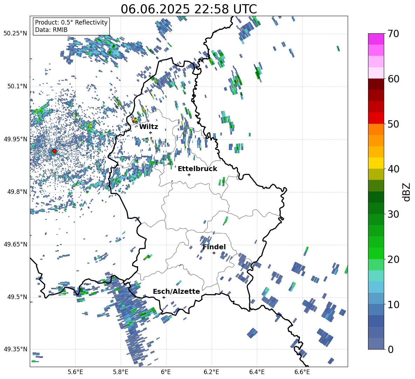Click the 6°E longitude label
This screenshot has height=379, width=415.
(x=166, y=372)
